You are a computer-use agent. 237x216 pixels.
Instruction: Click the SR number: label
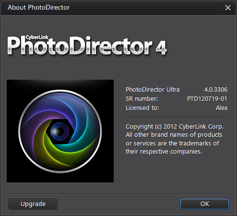142,99
